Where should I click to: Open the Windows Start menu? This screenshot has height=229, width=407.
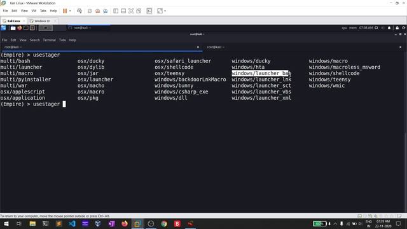(x=6, y=223)
